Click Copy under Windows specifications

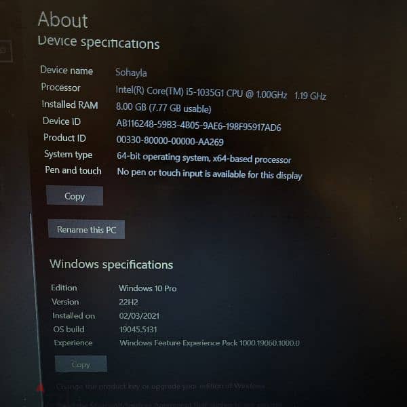(x=81, y=364)
